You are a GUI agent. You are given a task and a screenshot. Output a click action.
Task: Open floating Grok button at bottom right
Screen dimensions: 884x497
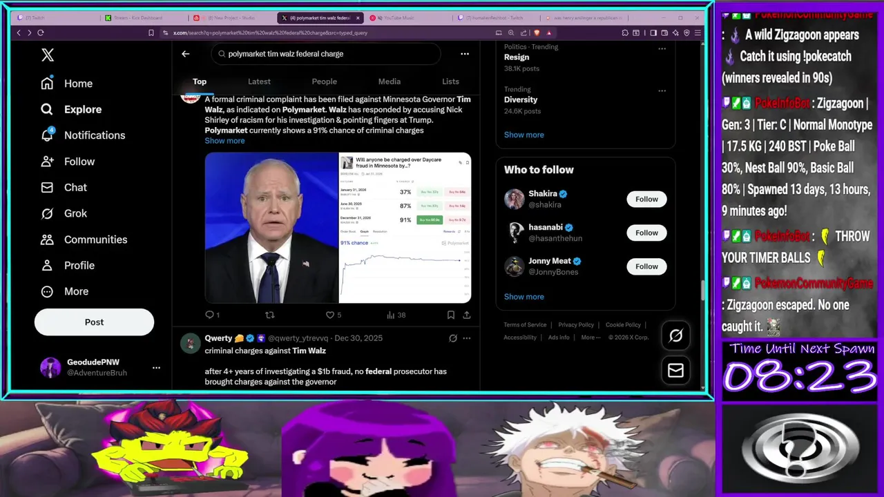[676, 335]
